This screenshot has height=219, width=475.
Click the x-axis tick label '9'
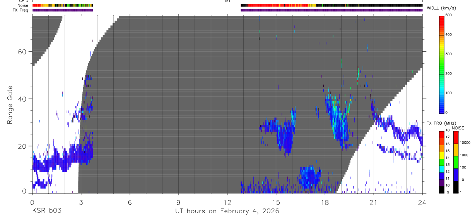coord(178,202)
